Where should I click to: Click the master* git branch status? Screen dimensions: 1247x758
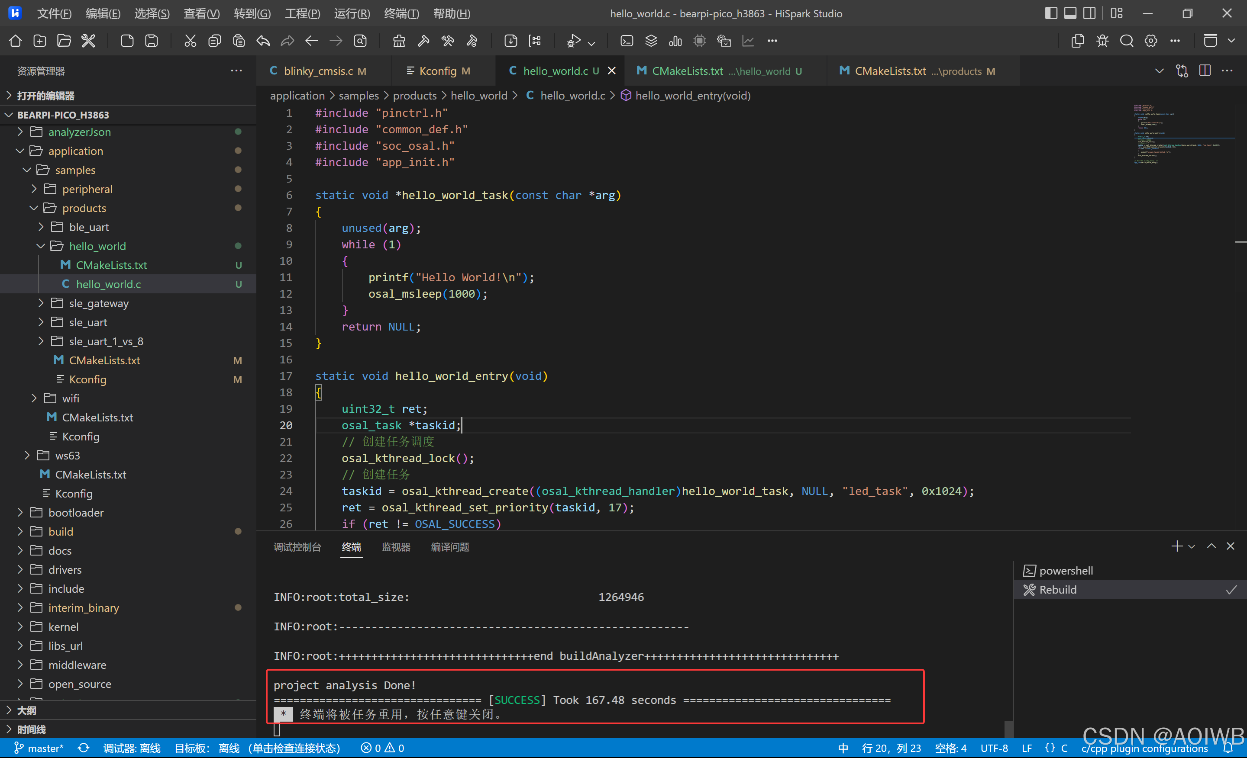point(39,748)
